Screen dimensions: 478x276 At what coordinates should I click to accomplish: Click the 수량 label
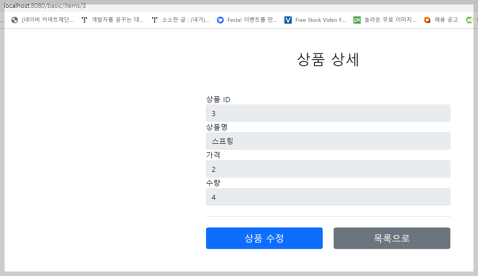[x=213, y=183]
